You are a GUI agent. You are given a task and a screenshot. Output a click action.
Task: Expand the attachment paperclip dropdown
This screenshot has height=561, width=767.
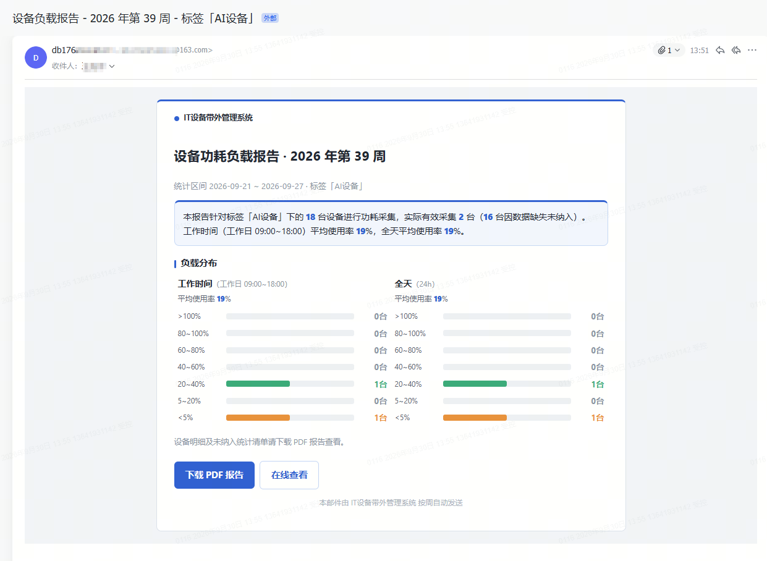tap(669, 50)
